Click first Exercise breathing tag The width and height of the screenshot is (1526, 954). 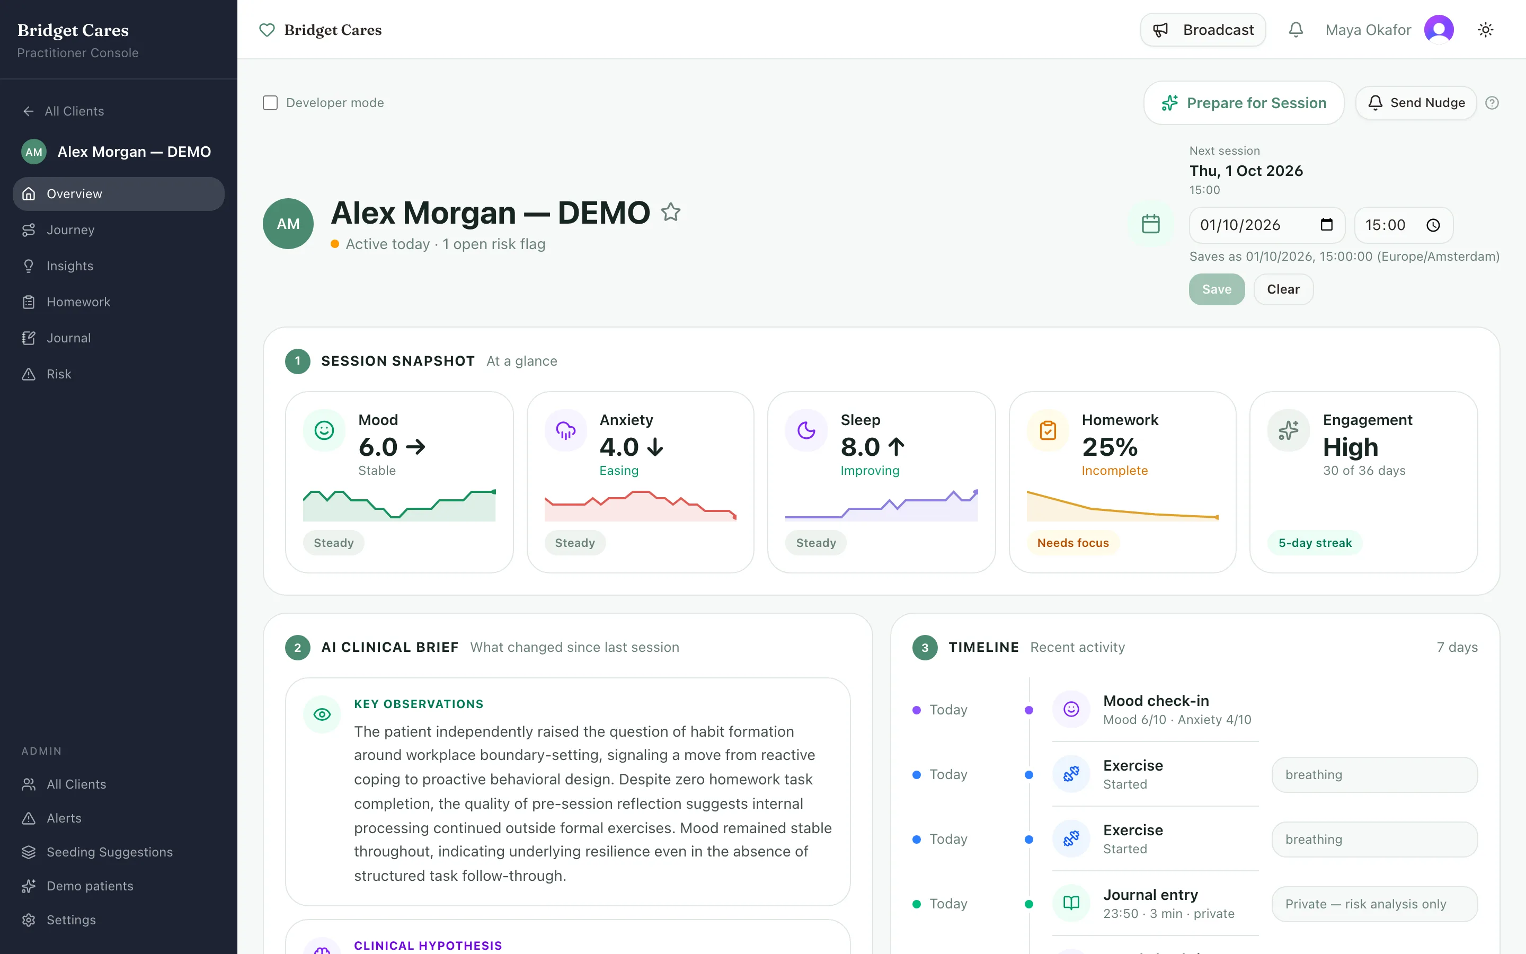click(1374, 774)
